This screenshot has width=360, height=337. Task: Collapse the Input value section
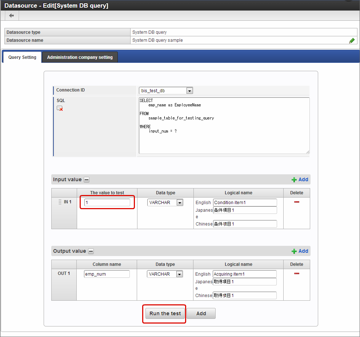pyautogui.click(x=87, y=180)
